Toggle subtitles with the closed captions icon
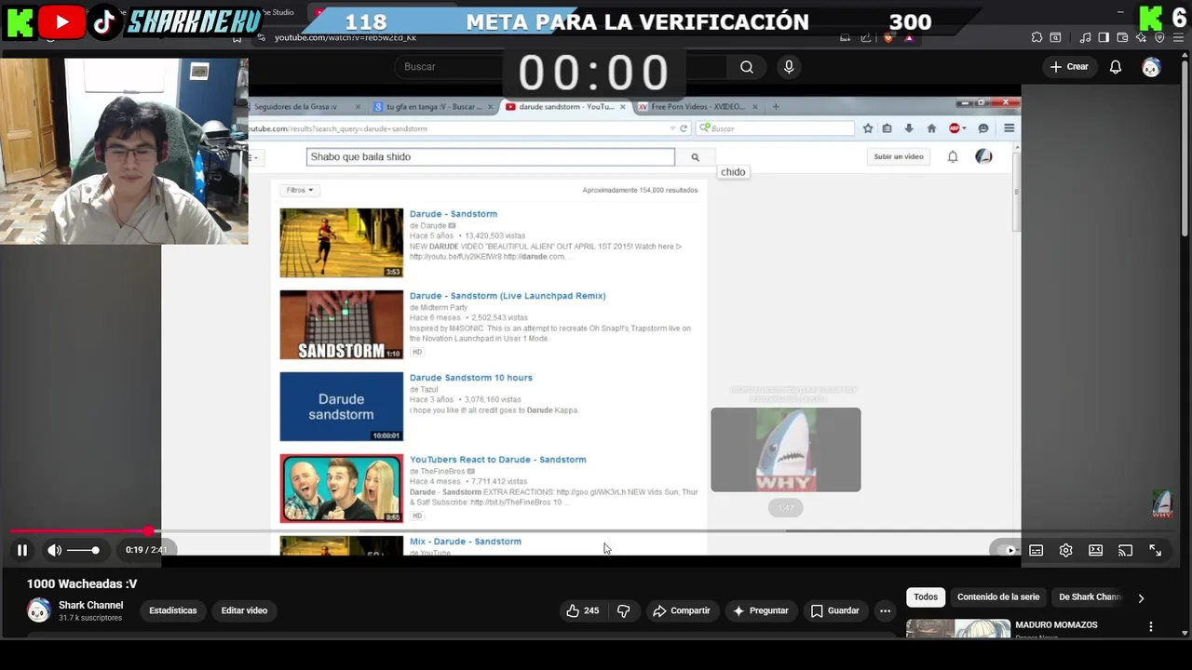The width and height of the screenshot is (1192, 670). coord(1036,550)
